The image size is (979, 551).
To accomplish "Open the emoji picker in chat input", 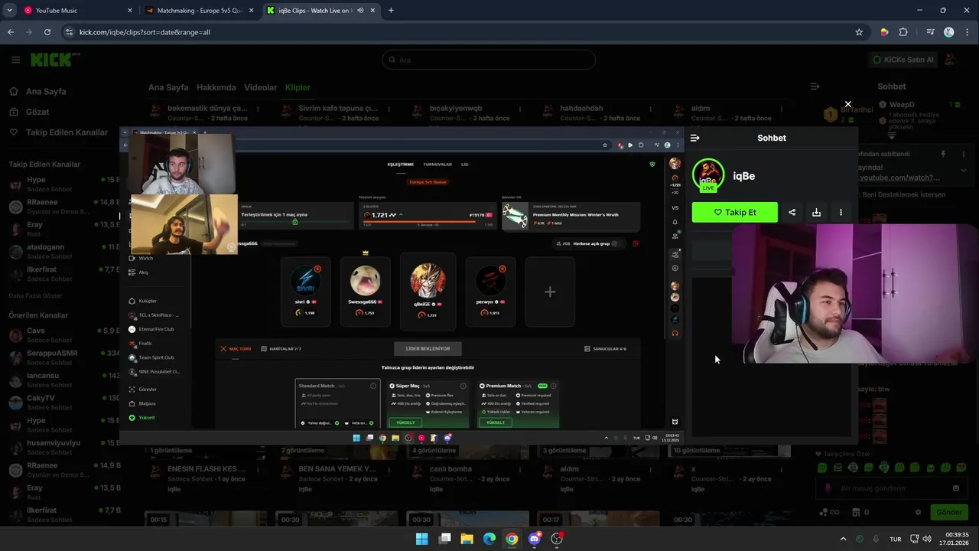I will point(956,488).
